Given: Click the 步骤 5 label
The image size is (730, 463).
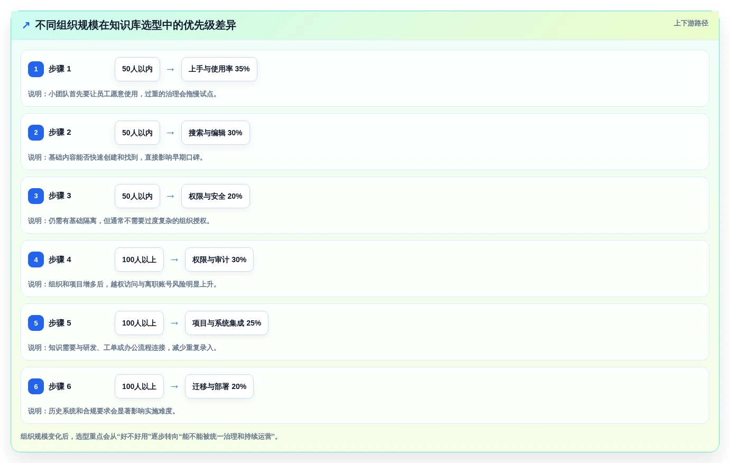Looking at the screenshot, I should 60,323.
